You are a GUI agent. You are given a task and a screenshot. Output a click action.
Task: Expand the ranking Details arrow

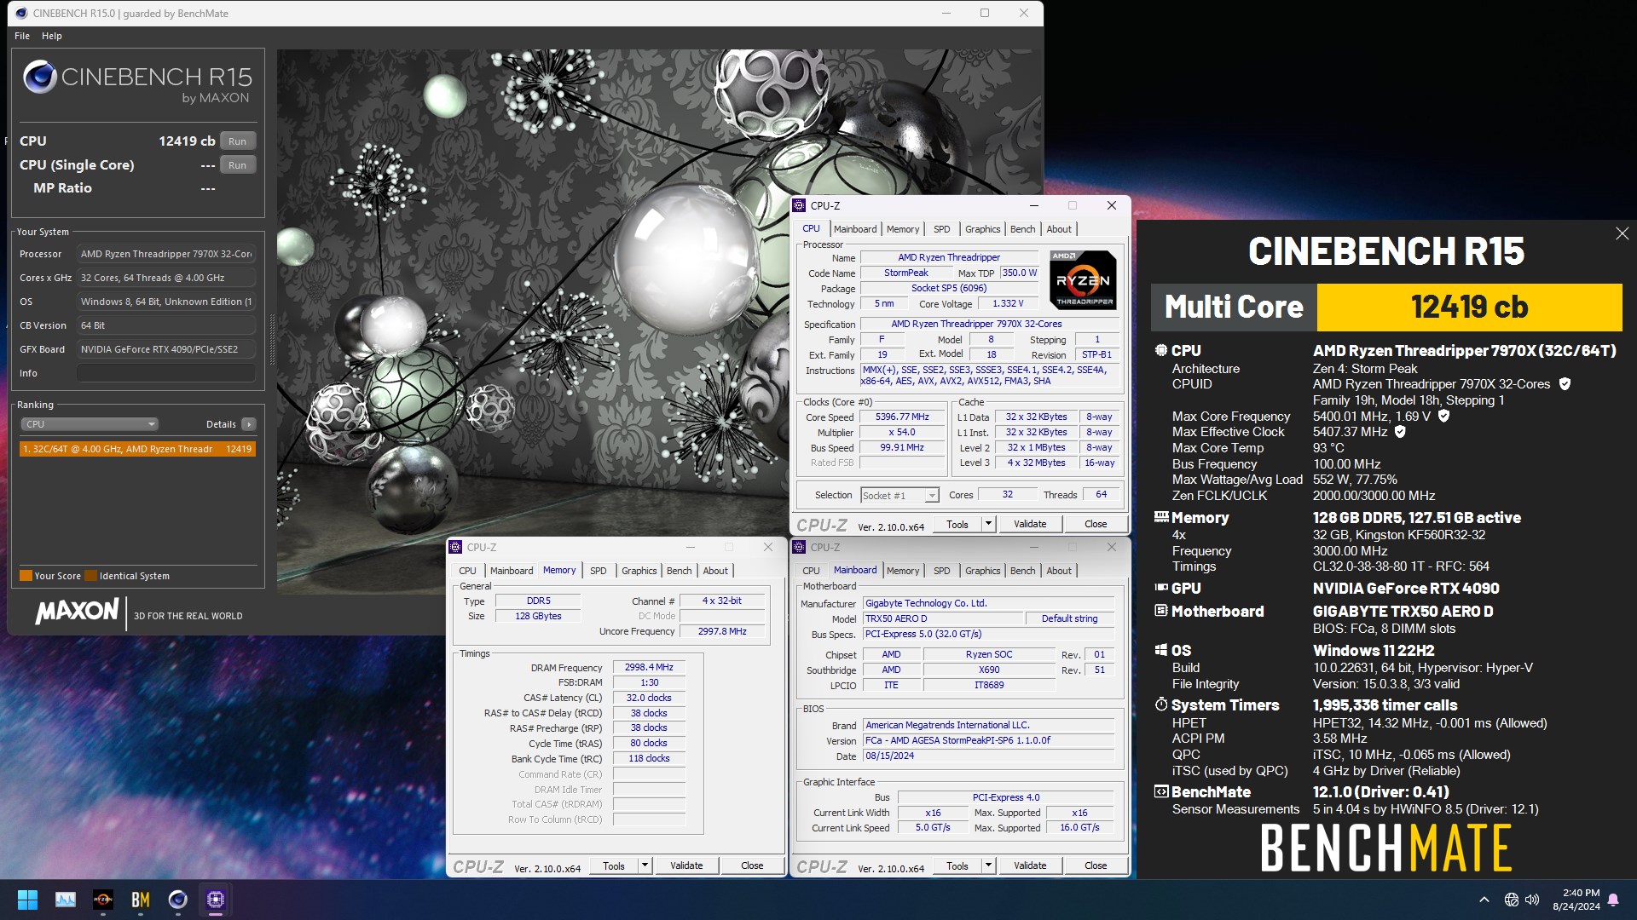(248, 424)
